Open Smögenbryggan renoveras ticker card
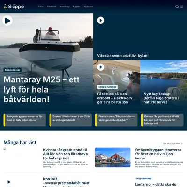The image size is (187, 187). coord(25,120)
